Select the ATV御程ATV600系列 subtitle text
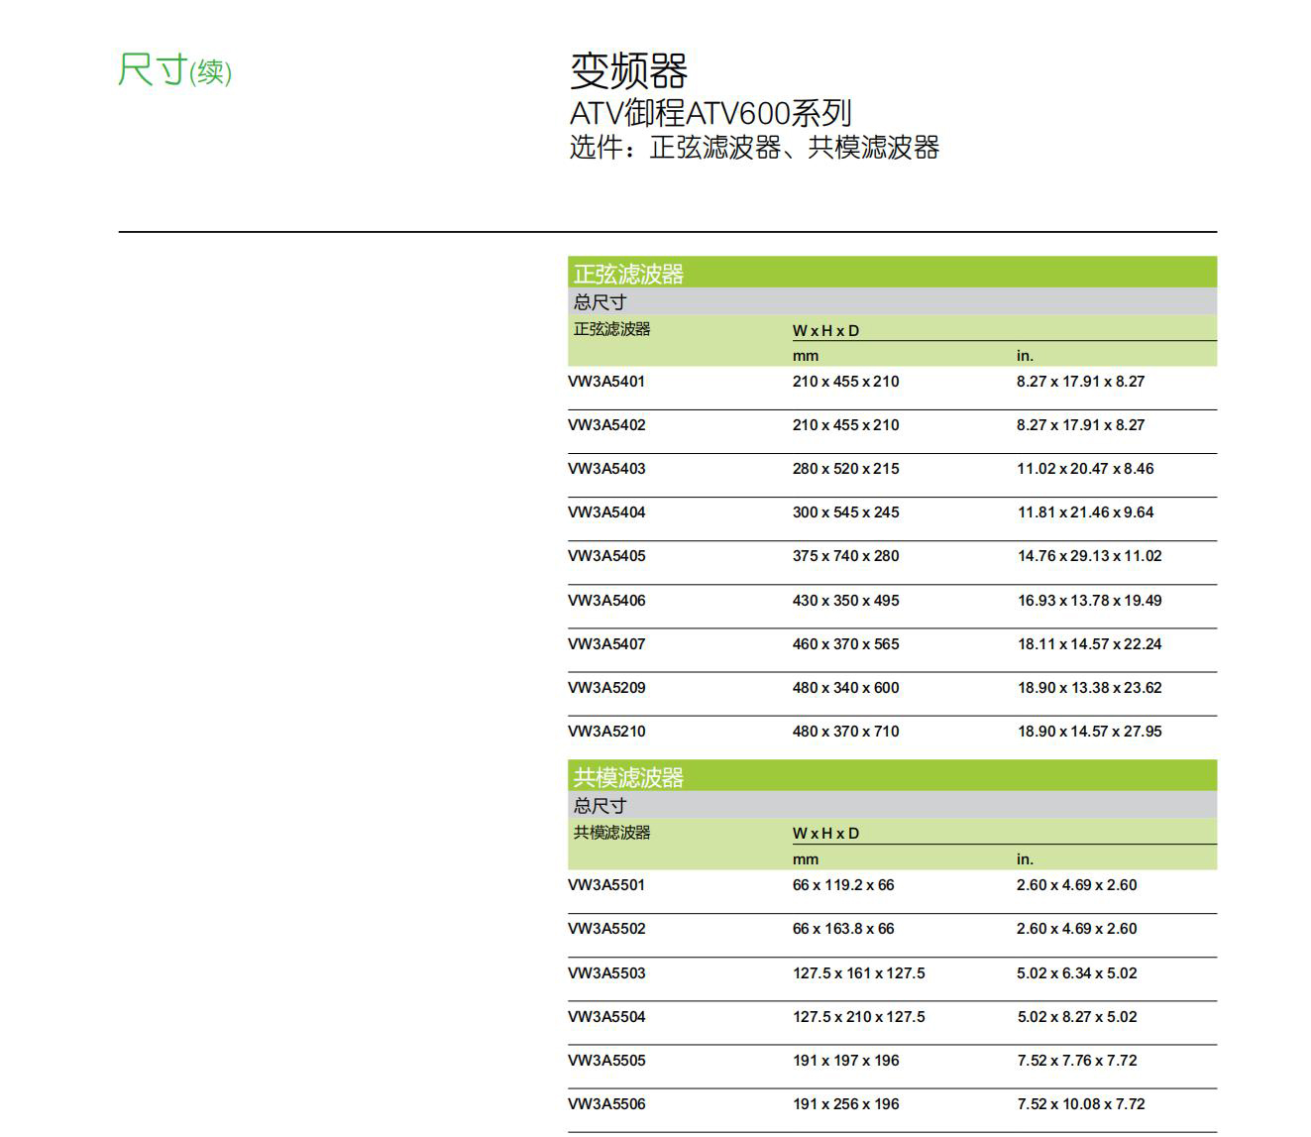The width and height of the screenshot is (1311, 1137). coord(710,113)
